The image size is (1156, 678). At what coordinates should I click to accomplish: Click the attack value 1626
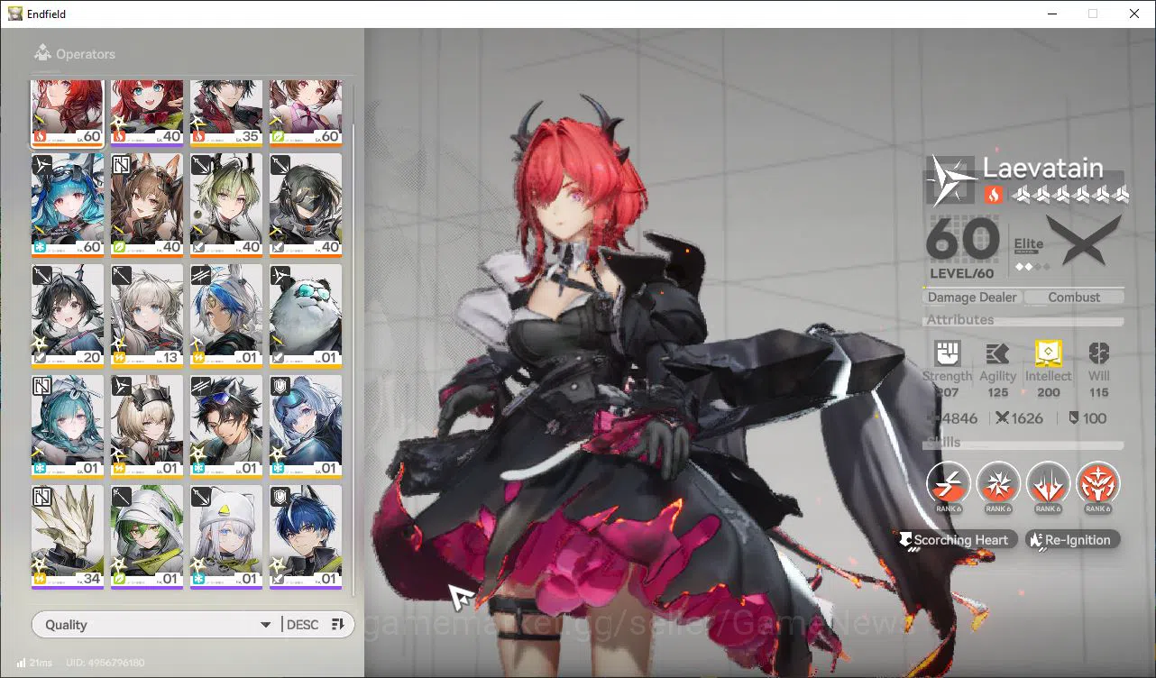pyautogui.click(x=1027, y=418)
